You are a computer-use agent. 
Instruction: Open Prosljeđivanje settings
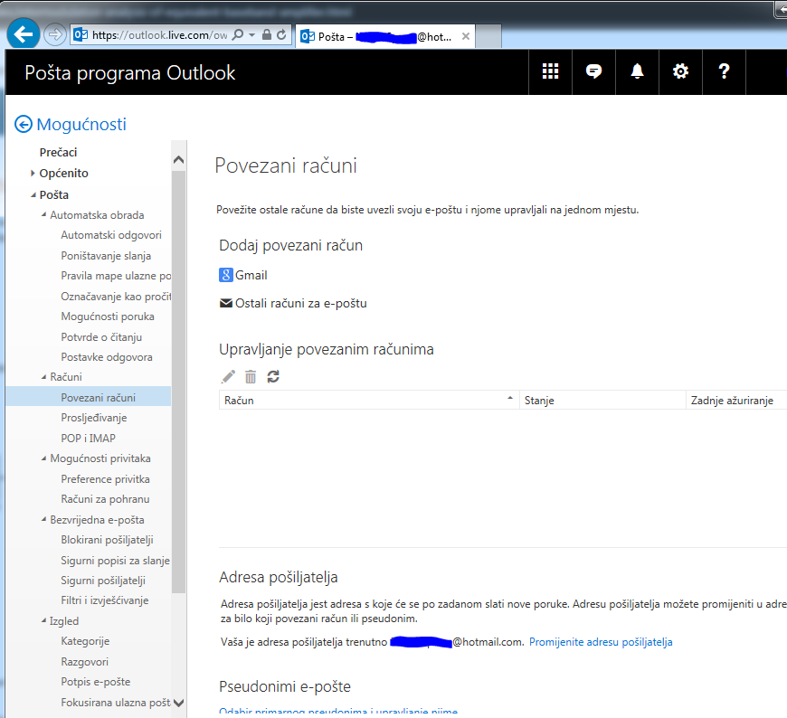point(94,418)
